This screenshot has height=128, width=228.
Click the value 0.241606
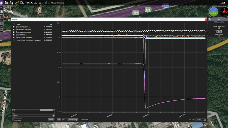pos(48,32)
